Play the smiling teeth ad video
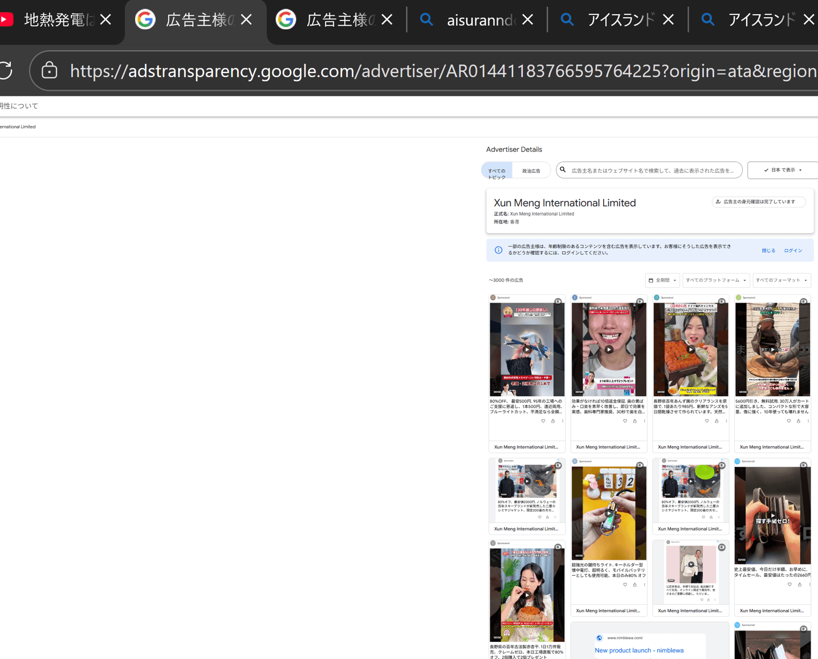Image resolution: width=818 pixels, height=659 pixels. point(609,349)
